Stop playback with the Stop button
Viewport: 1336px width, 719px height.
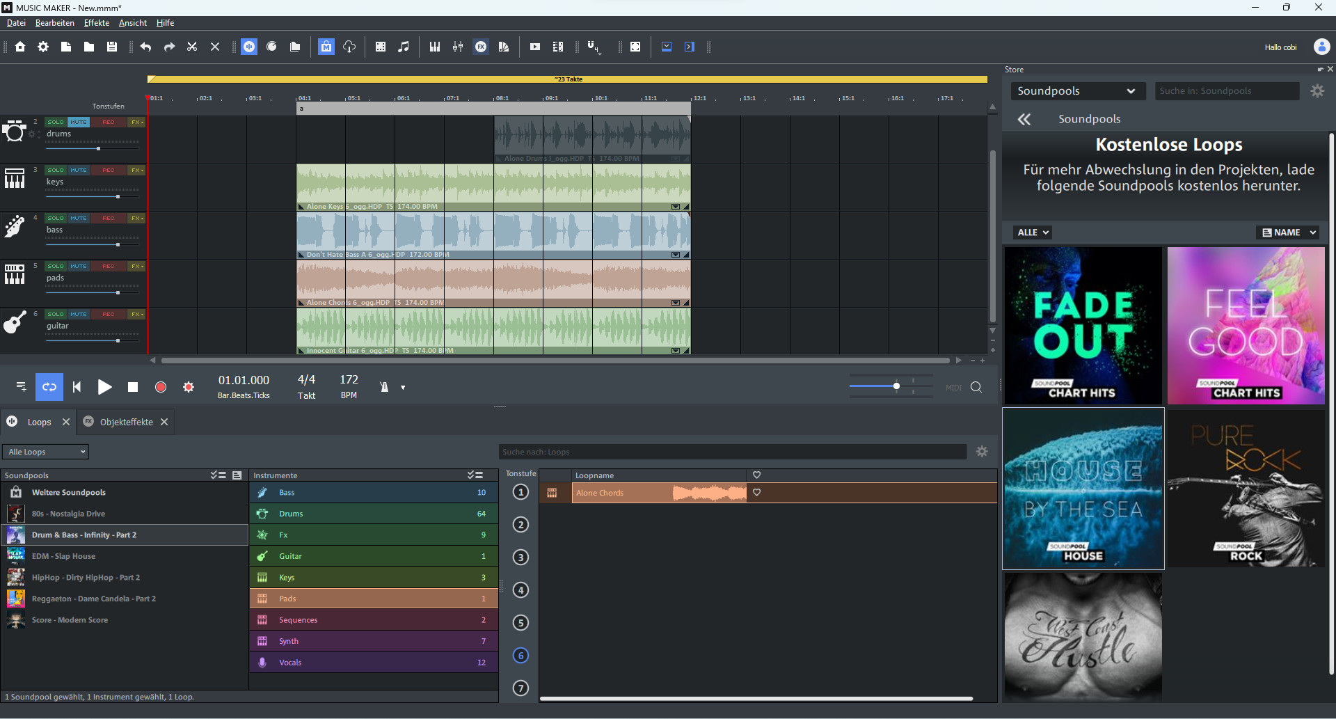(x=133, y=387)
